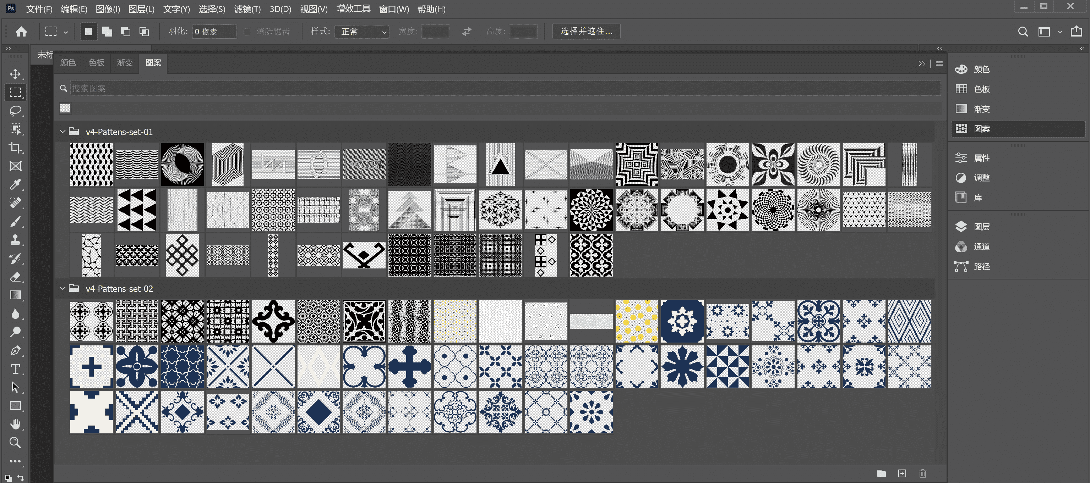The width and height of the screenshot is (1090, 483).
Task: Collapse v4-Pattens-set-02 folder group
Action: [62, 289]
